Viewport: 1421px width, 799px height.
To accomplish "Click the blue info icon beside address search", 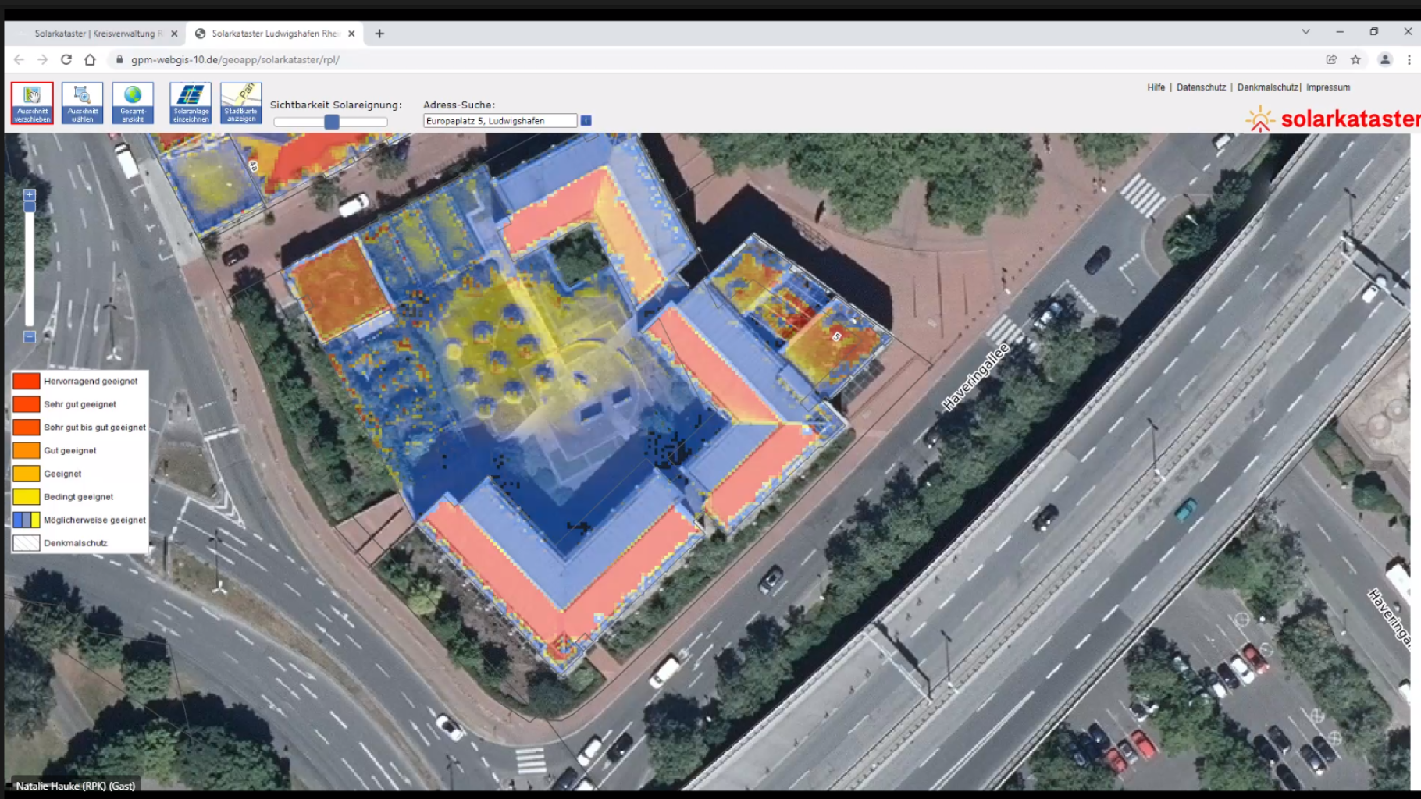I will (586, 121).
